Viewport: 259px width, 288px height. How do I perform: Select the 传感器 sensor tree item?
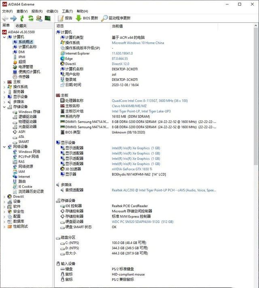pos(24,77)
